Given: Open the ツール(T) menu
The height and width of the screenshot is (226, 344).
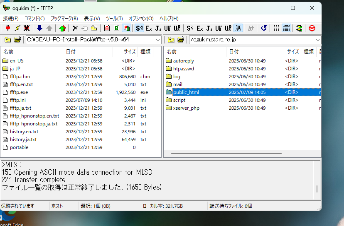Looking at the screenshot, I should (x=114, y=19).
